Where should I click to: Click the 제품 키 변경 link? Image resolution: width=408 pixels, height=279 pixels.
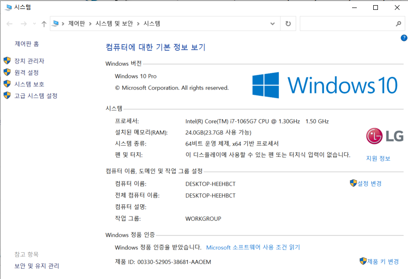383,262
